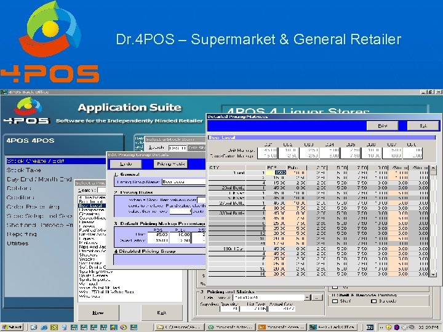This screenshot has width=443, height=332.
Task: Open Order Processing menu item
Action: [33, 207]
